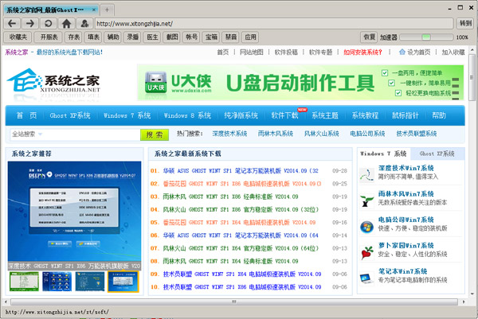Click the 笔记本Win7系统 laptop icon
Image resolution: width=478 pixels, height=319 pixels.
(x=366, y=278)
